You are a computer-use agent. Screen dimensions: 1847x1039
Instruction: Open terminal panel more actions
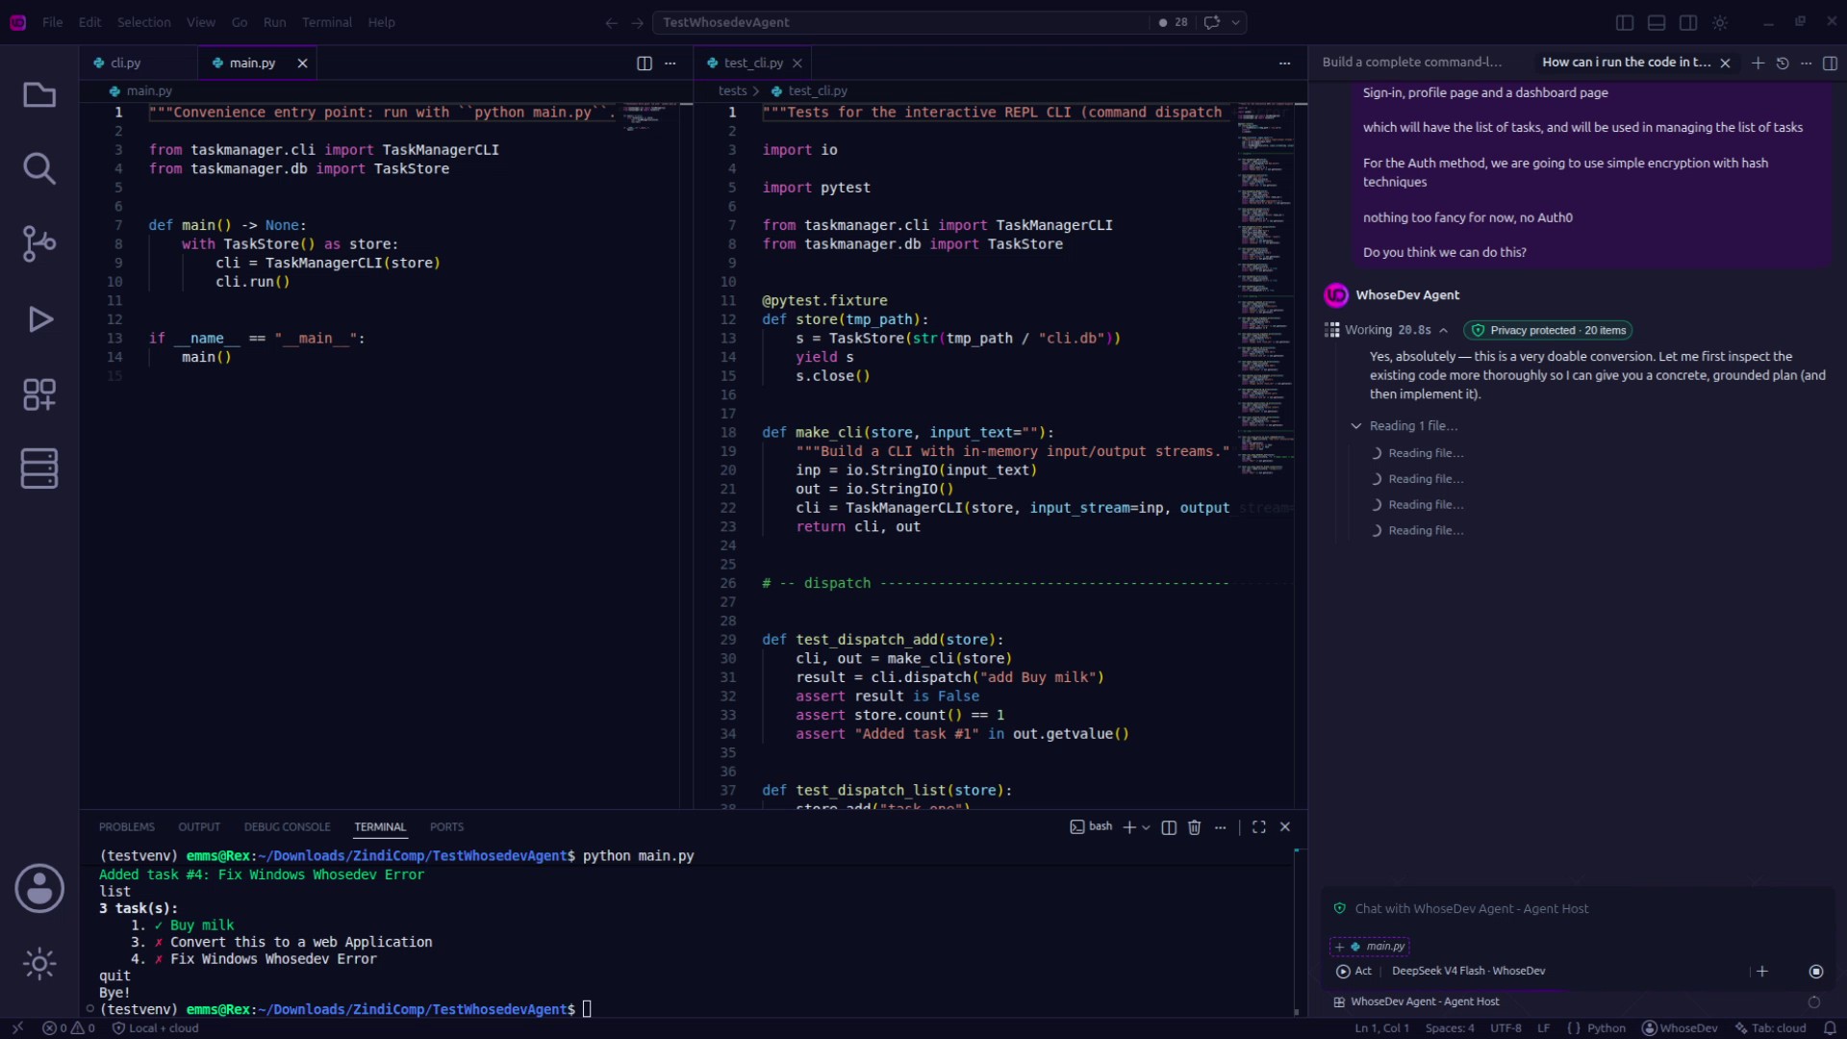click(1221, 827)
